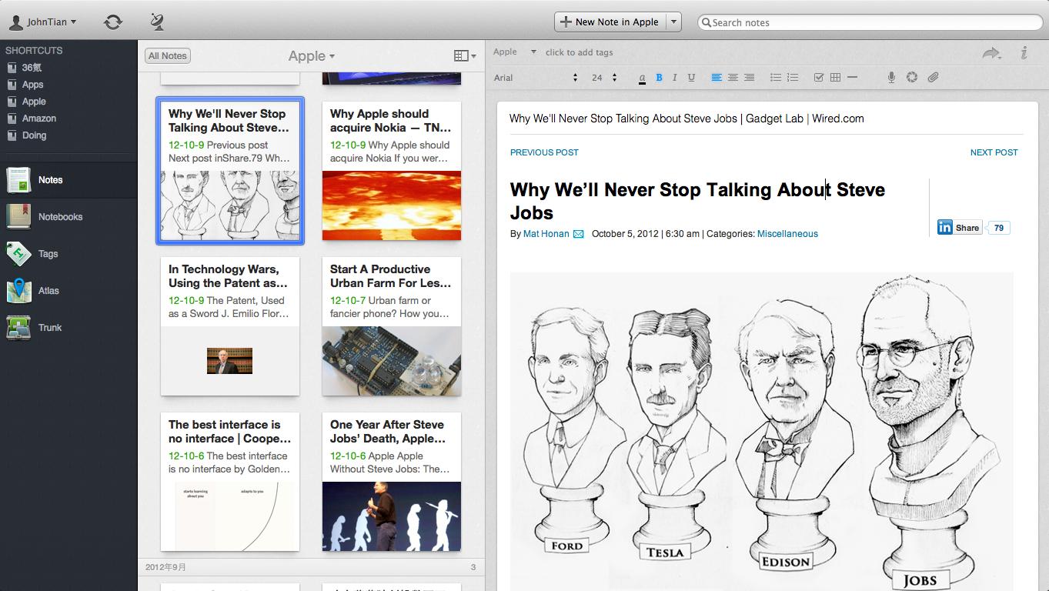Click the bust illustration in the article
Viewport: 1049px width, 591px height.
[x=761, y=431]
